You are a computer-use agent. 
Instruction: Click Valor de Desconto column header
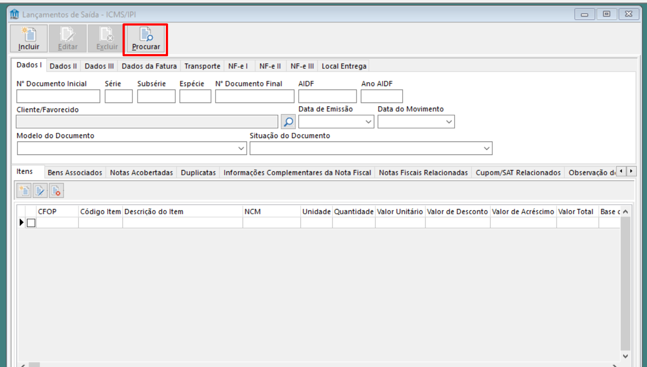pos(458,212)
